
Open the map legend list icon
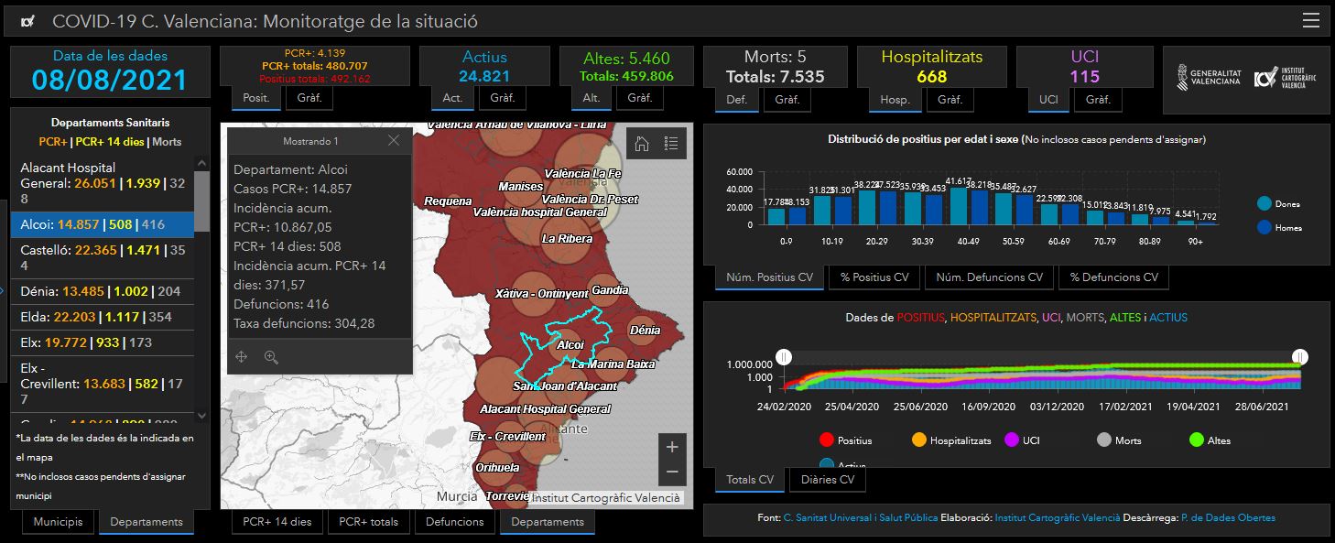pyautogui.click(x=671, y=143)
